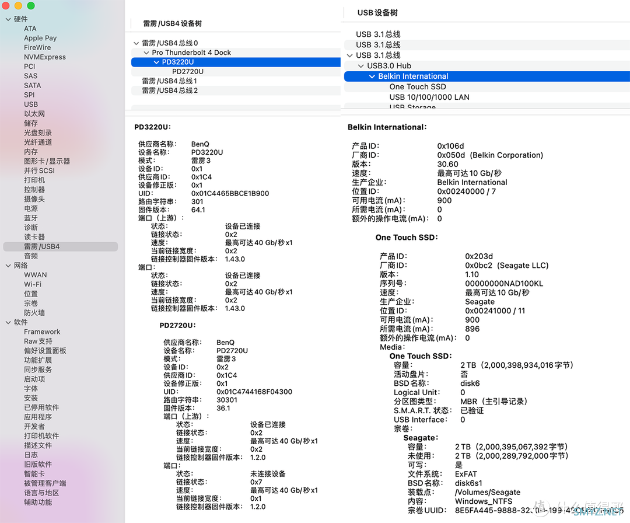The width and height of the screenshot is (630, 523).
Task: Select 电源 sidebar item
Action: (31, 208)
